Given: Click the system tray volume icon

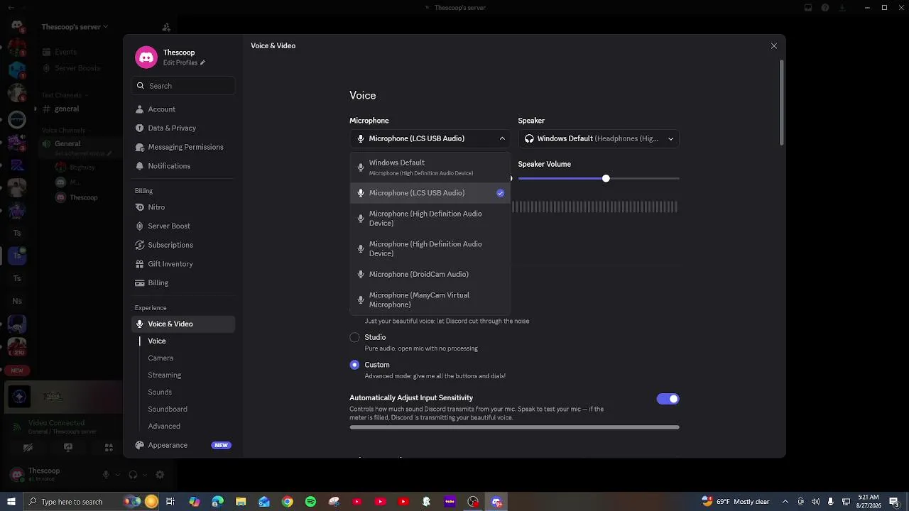Looking at the screenshot, I should pos(815,502).
